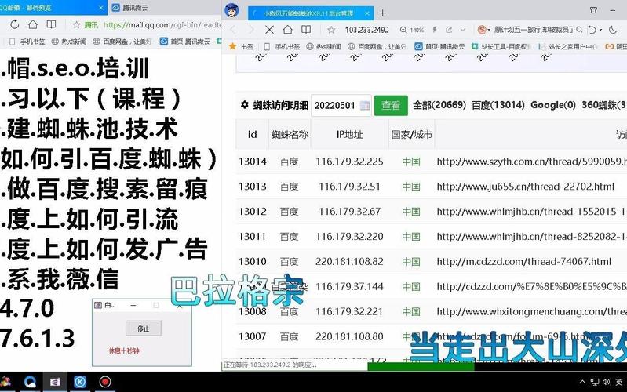Open link www.ju655.cn/thread-22702.html
627x392 pixels.
pos(525,187)
